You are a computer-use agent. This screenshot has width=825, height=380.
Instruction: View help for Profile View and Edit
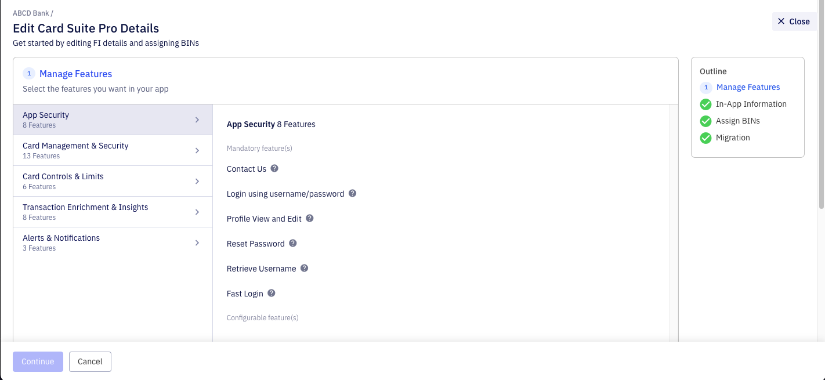(x=310, y=218)
